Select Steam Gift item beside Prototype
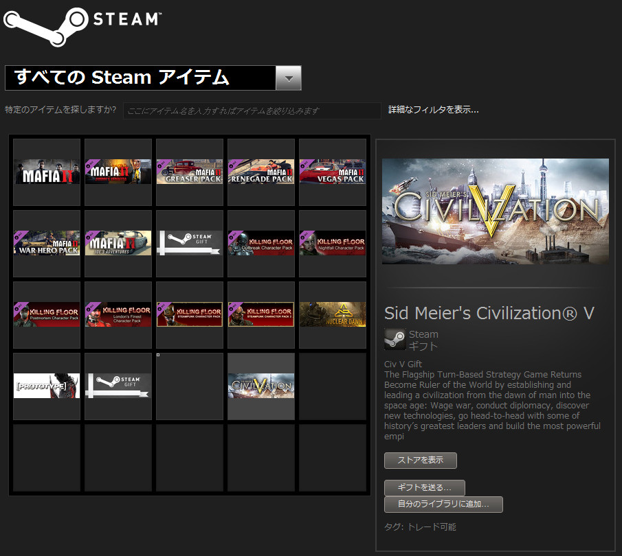This screenshot has width=622, height=556. click(x=118, y=386)
